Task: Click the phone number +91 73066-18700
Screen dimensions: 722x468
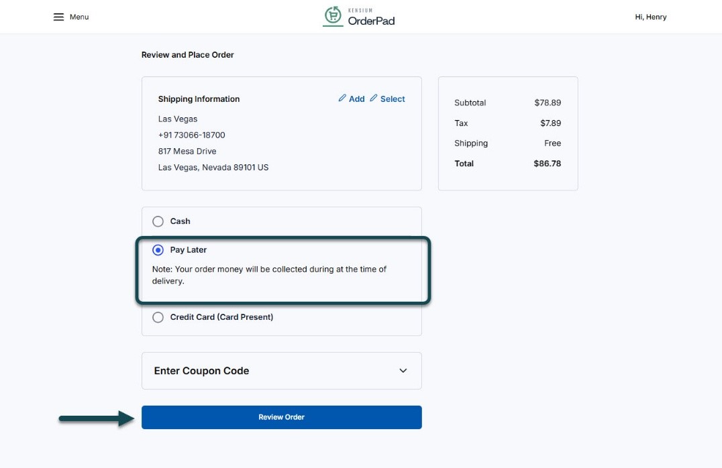Action: (x=191, y=135)
